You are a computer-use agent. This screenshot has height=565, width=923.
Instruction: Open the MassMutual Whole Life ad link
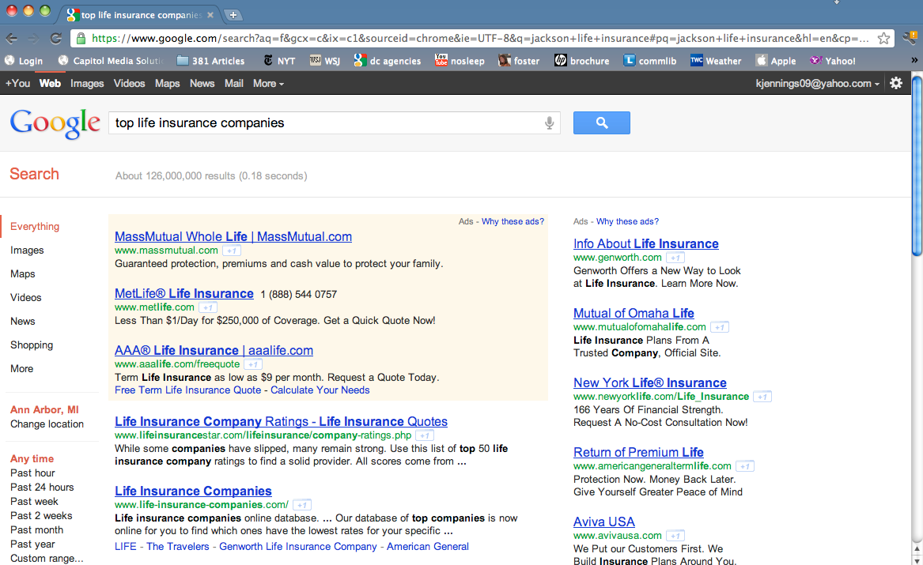(x=233, y=236)
